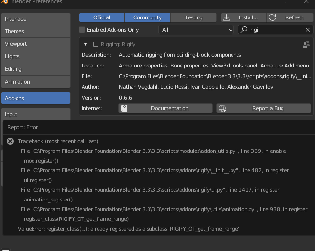Click the community users icon for Rigify
This screenshot has width=315, height=251.
coord(306,44)
